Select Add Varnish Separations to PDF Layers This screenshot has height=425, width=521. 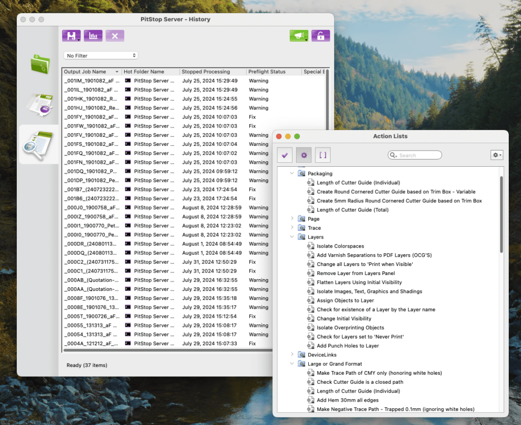click(374, 255)
